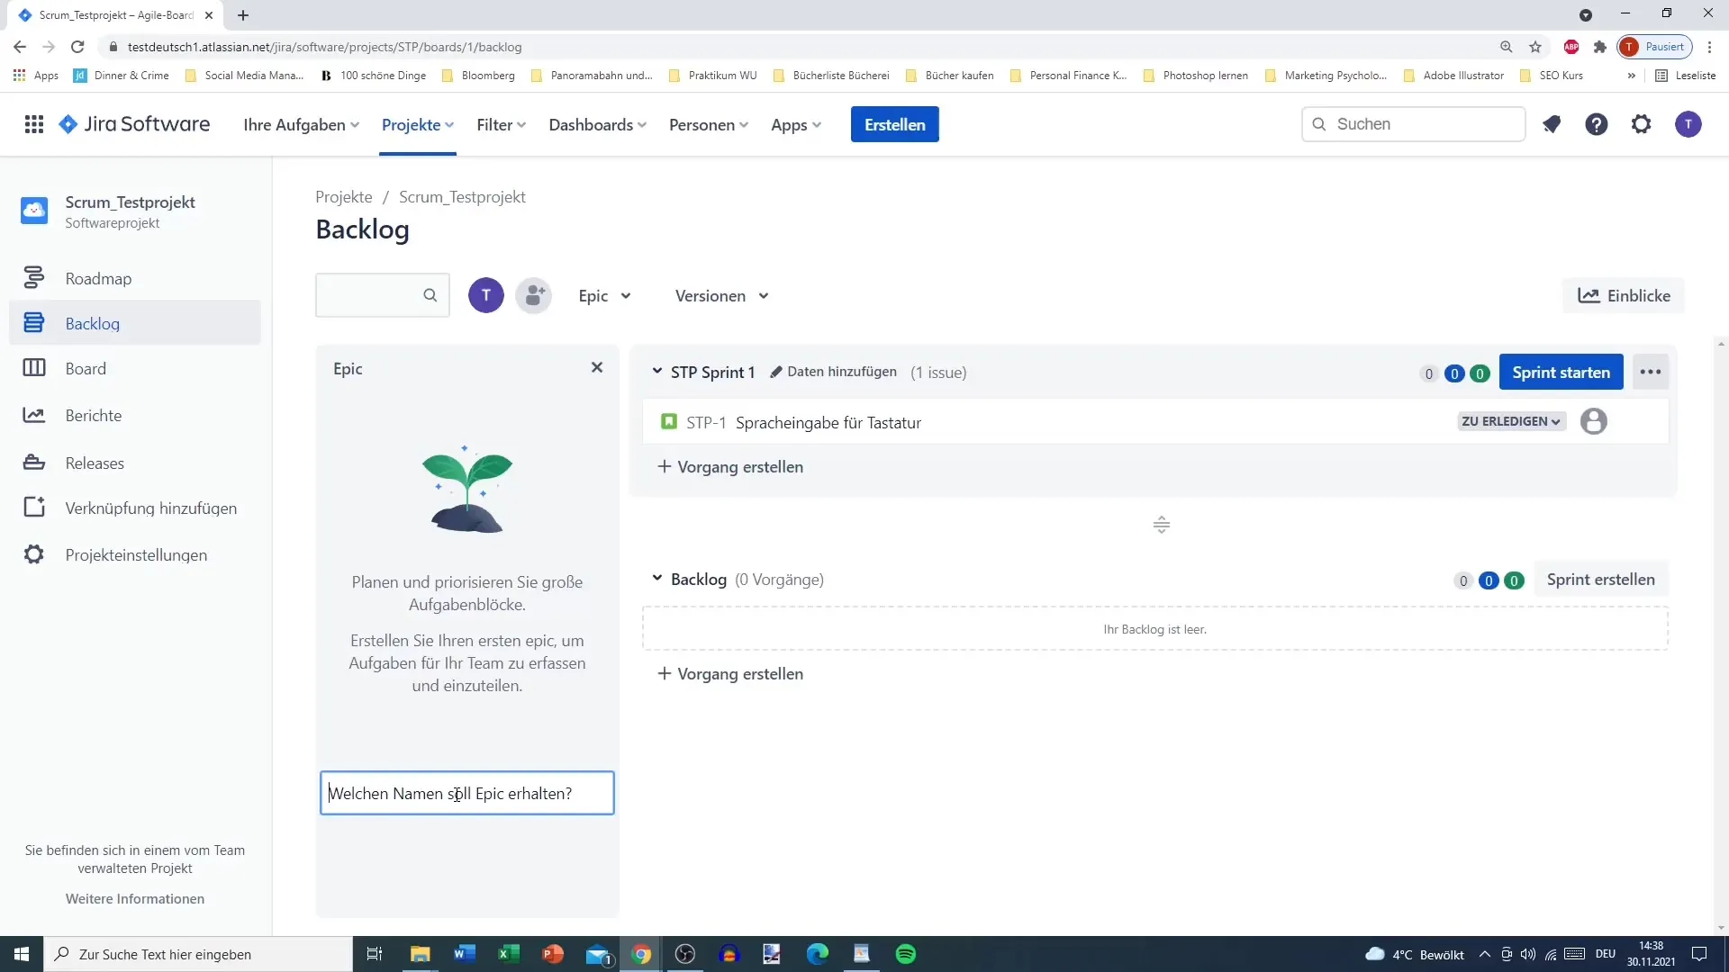Open the Jira settings gear
1729x972 pixels.
click(1642, 124)
